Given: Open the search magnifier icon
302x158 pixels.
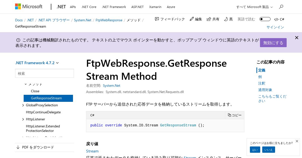Looking at the screenshot, I should click(281, 7).
